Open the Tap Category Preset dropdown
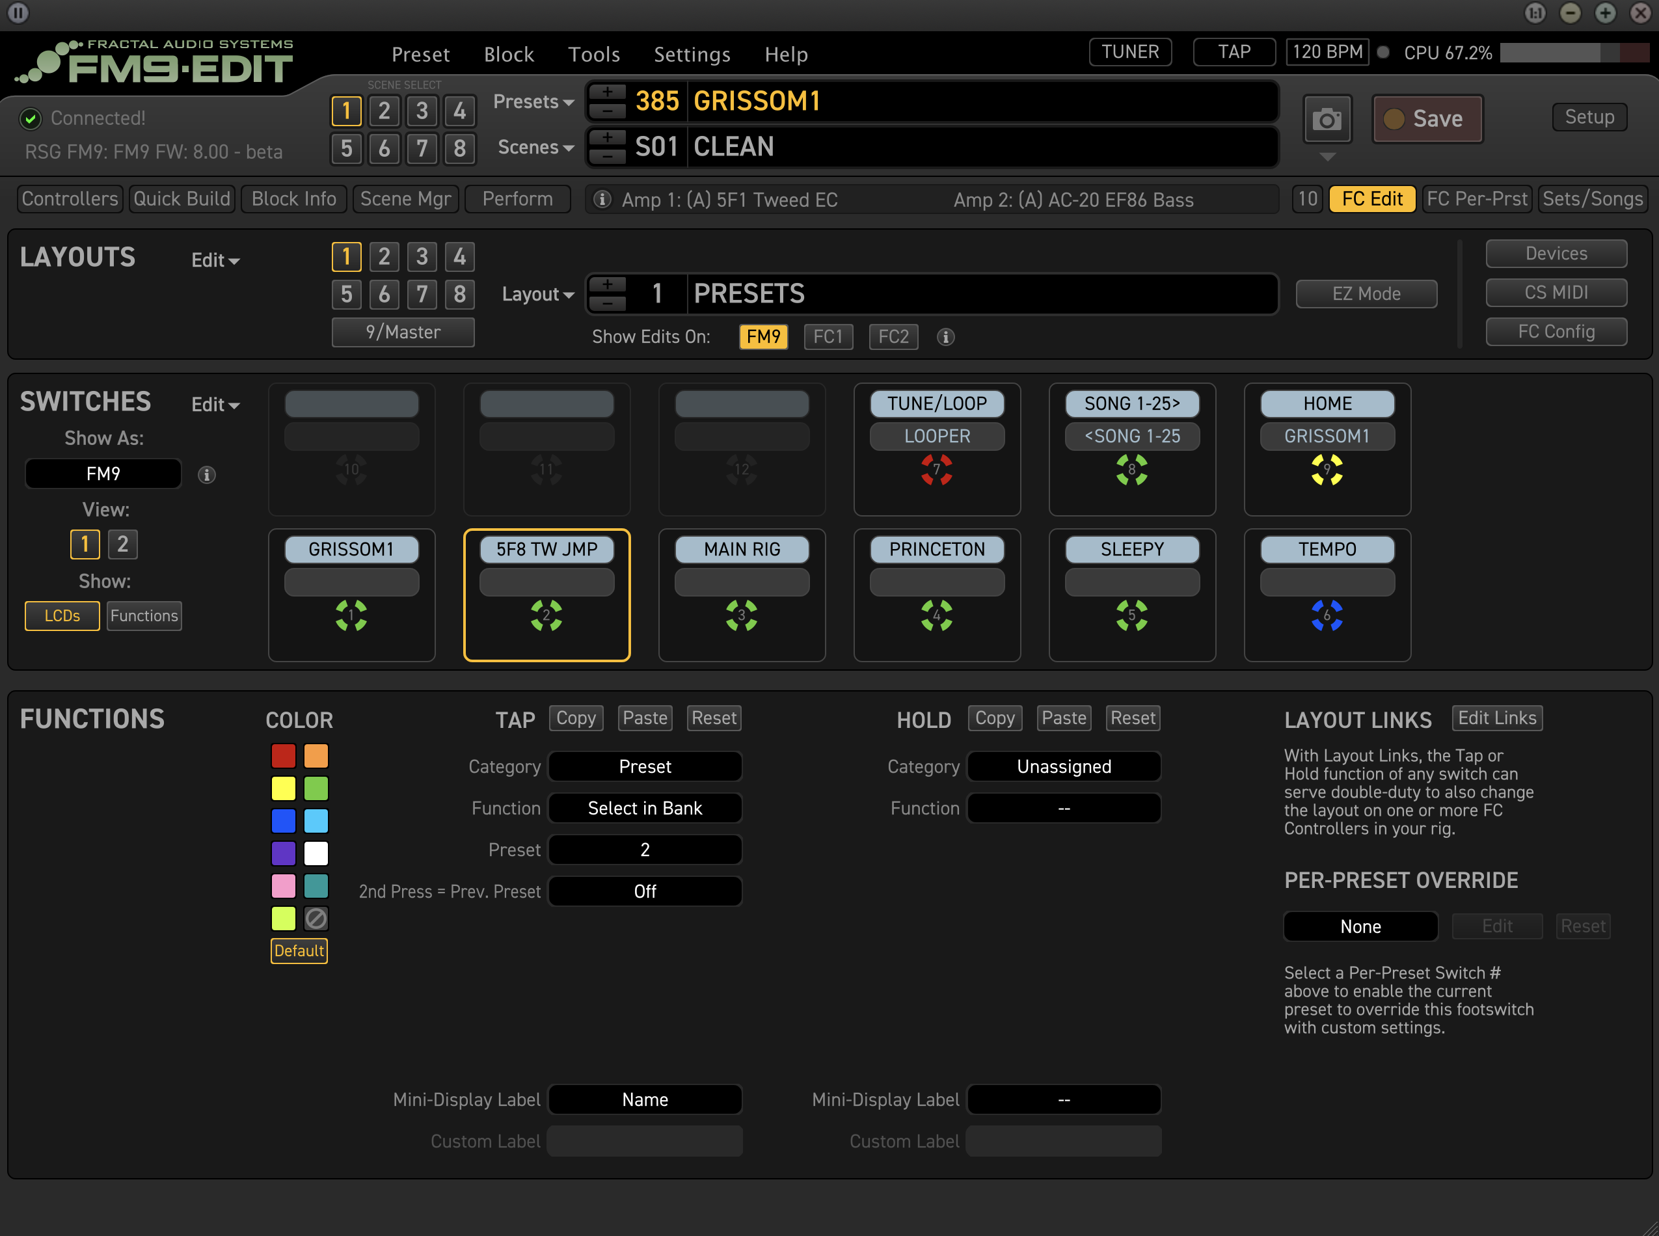The height and width of the screenshot is (1236, 1659). (645, 766)
